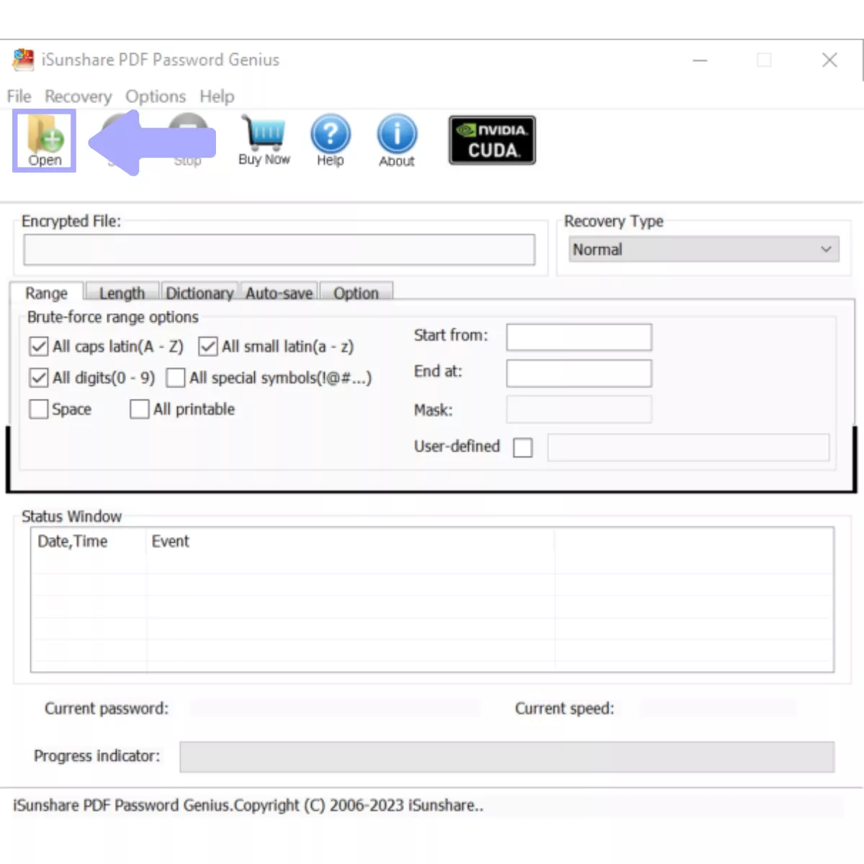Screen dimensions: 864x864
Task: Click the Progress indicator bar
Action: [507, 757]
